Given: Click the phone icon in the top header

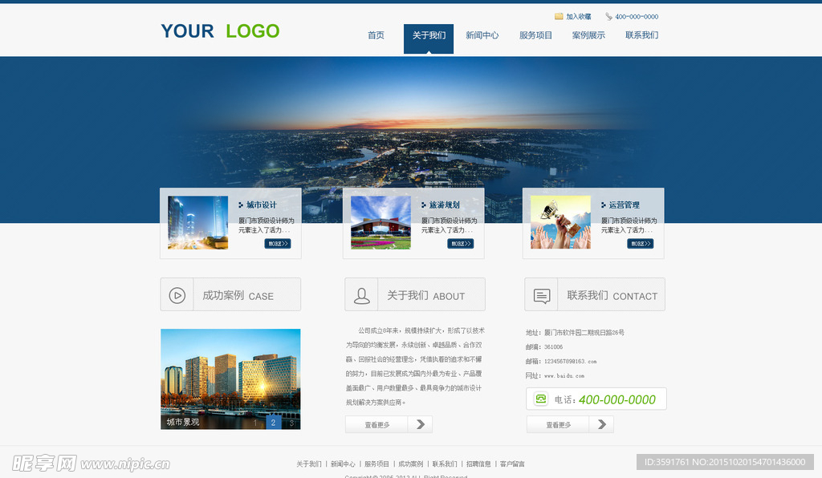Looking at the screenshot, I should (608, 16).
